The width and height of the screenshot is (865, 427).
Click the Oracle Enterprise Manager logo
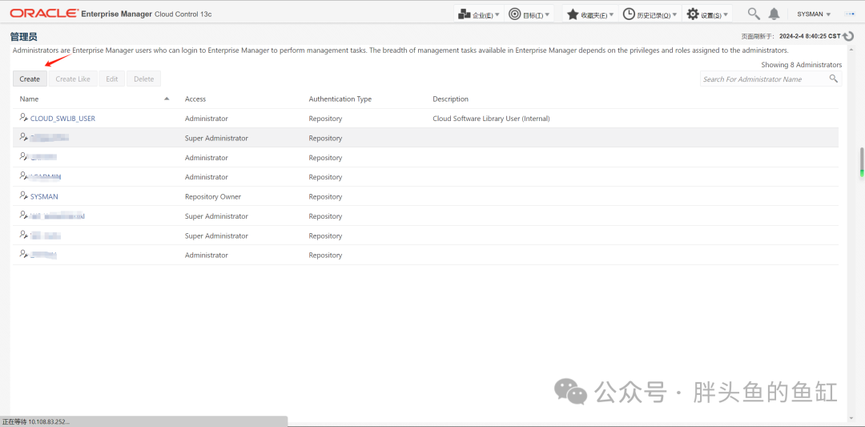click(x=111, y=14)
